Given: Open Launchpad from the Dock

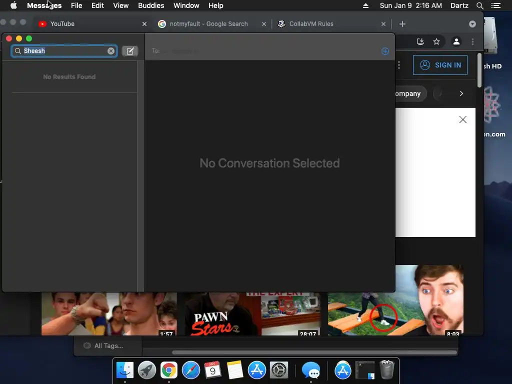Looking at the screenshot, I should tap(147, 370).
